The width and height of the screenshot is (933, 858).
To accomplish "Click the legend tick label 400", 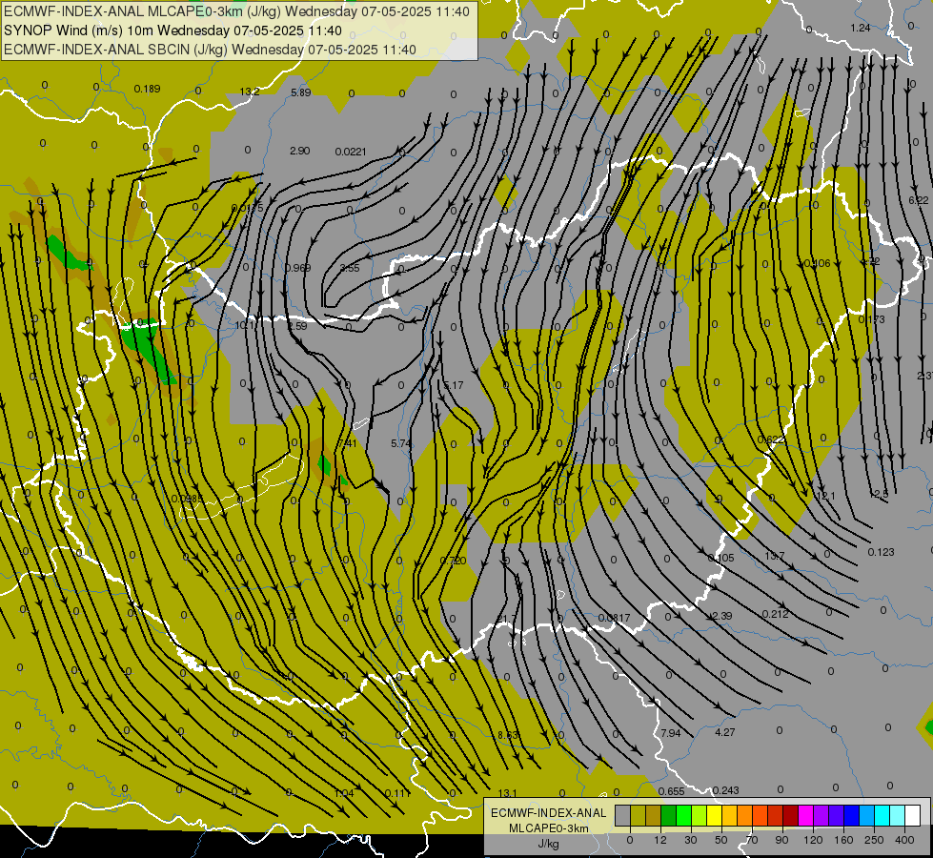I will pyautogui.click(x=904, y=840).
